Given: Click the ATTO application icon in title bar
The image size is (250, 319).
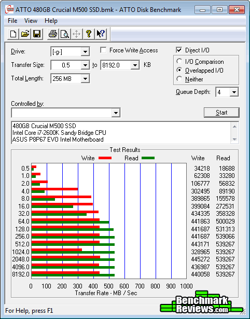Looking at the screenshot, I should [9, 9].
